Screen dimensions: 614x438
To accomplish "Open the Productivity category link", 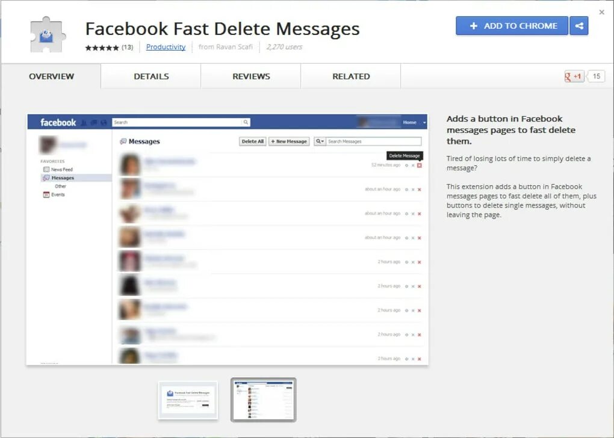I will coord(166,47).
